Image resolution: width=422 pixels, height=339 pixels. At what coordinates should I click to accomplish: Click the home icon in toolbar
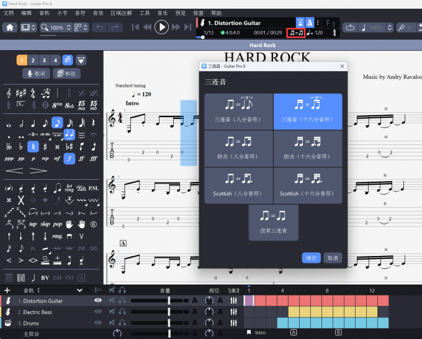tap(10, 27)
